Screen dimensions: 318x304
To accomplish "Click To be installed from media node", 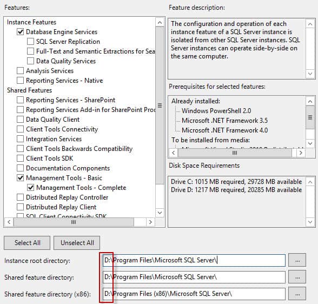I will (210, 140).
